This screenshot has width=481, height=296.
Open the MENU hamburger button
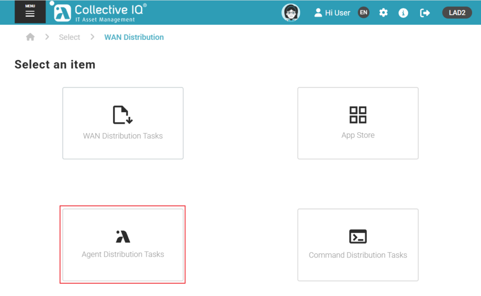click(x=30, y=12)
